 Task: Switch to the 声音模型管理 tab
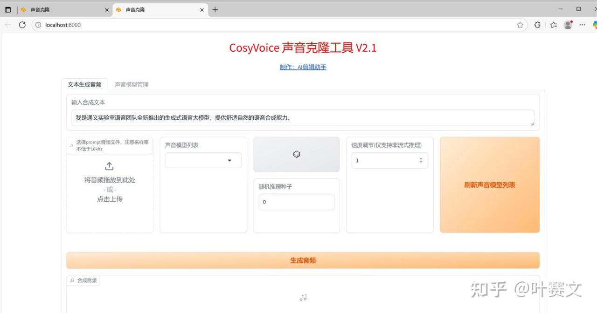[132, 85]
